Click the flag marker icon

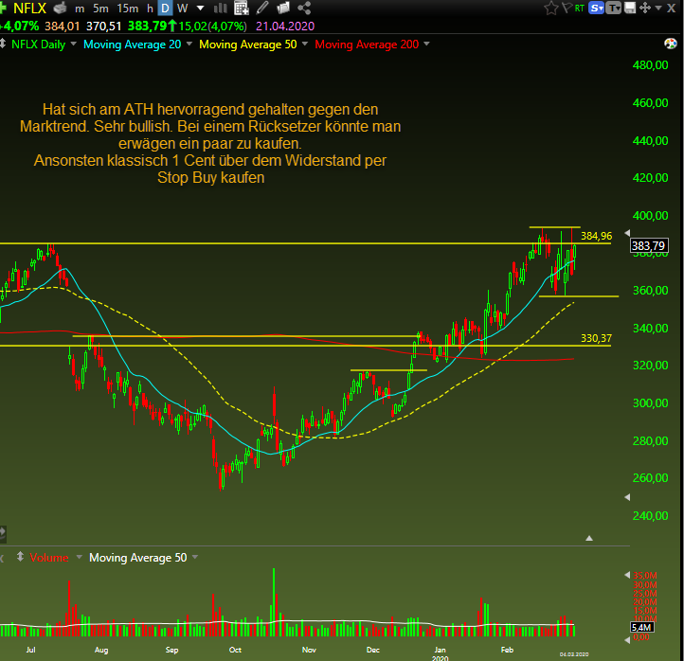click(567, 8)
